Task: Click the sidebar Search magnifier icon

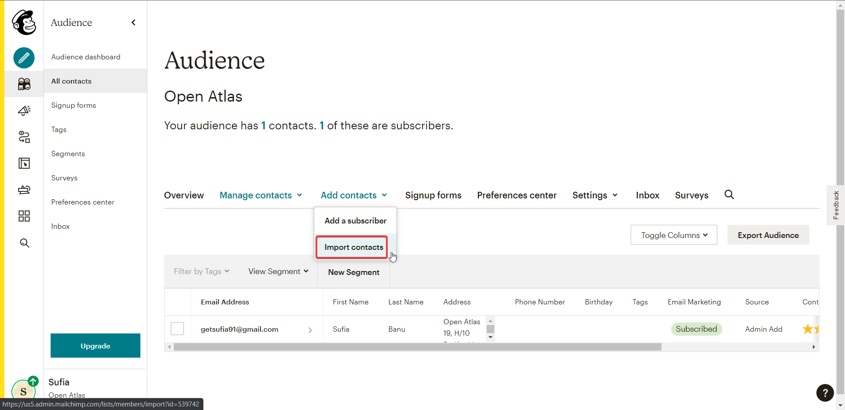Action: 24,243
